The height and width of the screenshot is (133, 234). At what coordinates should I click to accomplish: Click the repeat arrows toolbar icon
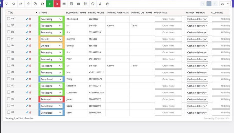point(100,4)
